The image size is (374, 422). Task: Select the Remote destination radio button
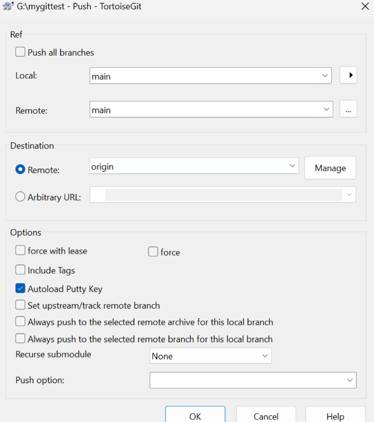tap(20, 169)
